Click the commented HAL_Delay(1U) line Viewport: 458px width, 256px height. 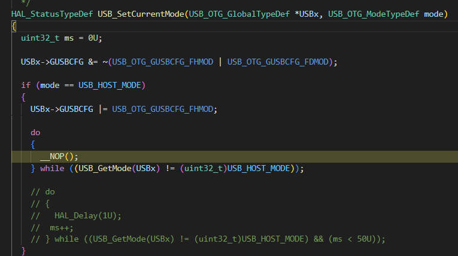(x=76, y=216)
